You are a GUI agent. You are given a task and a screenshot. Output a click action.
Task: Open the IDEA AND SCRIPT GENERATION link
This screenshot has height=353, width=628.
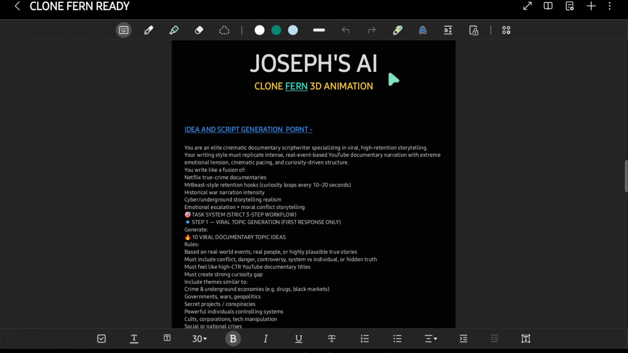point(248,129)
